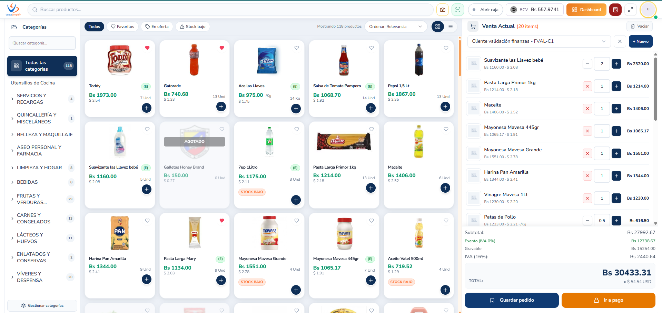Expand CARNES Y CONGELADOS category

coord(12,219)
